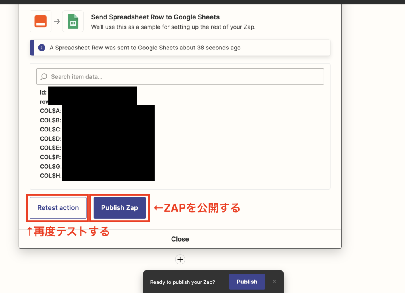405x293 pixels.
Task: Focus the Search item data field
Action: pyautogui.click(x=180, y=76)
